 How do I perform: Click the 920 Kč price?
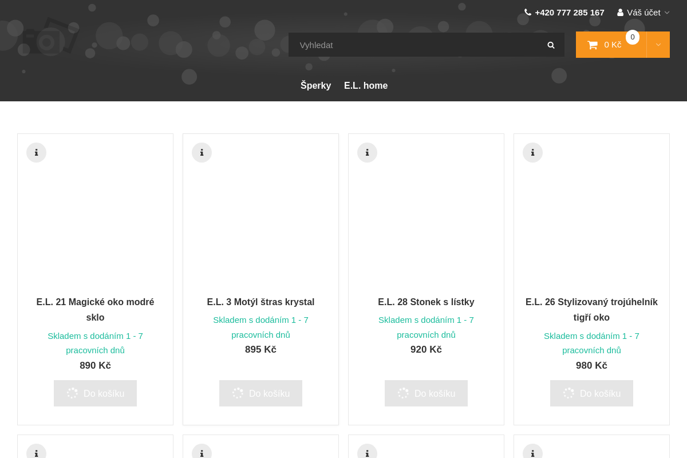pyautogui.click(x=426, y=349)
